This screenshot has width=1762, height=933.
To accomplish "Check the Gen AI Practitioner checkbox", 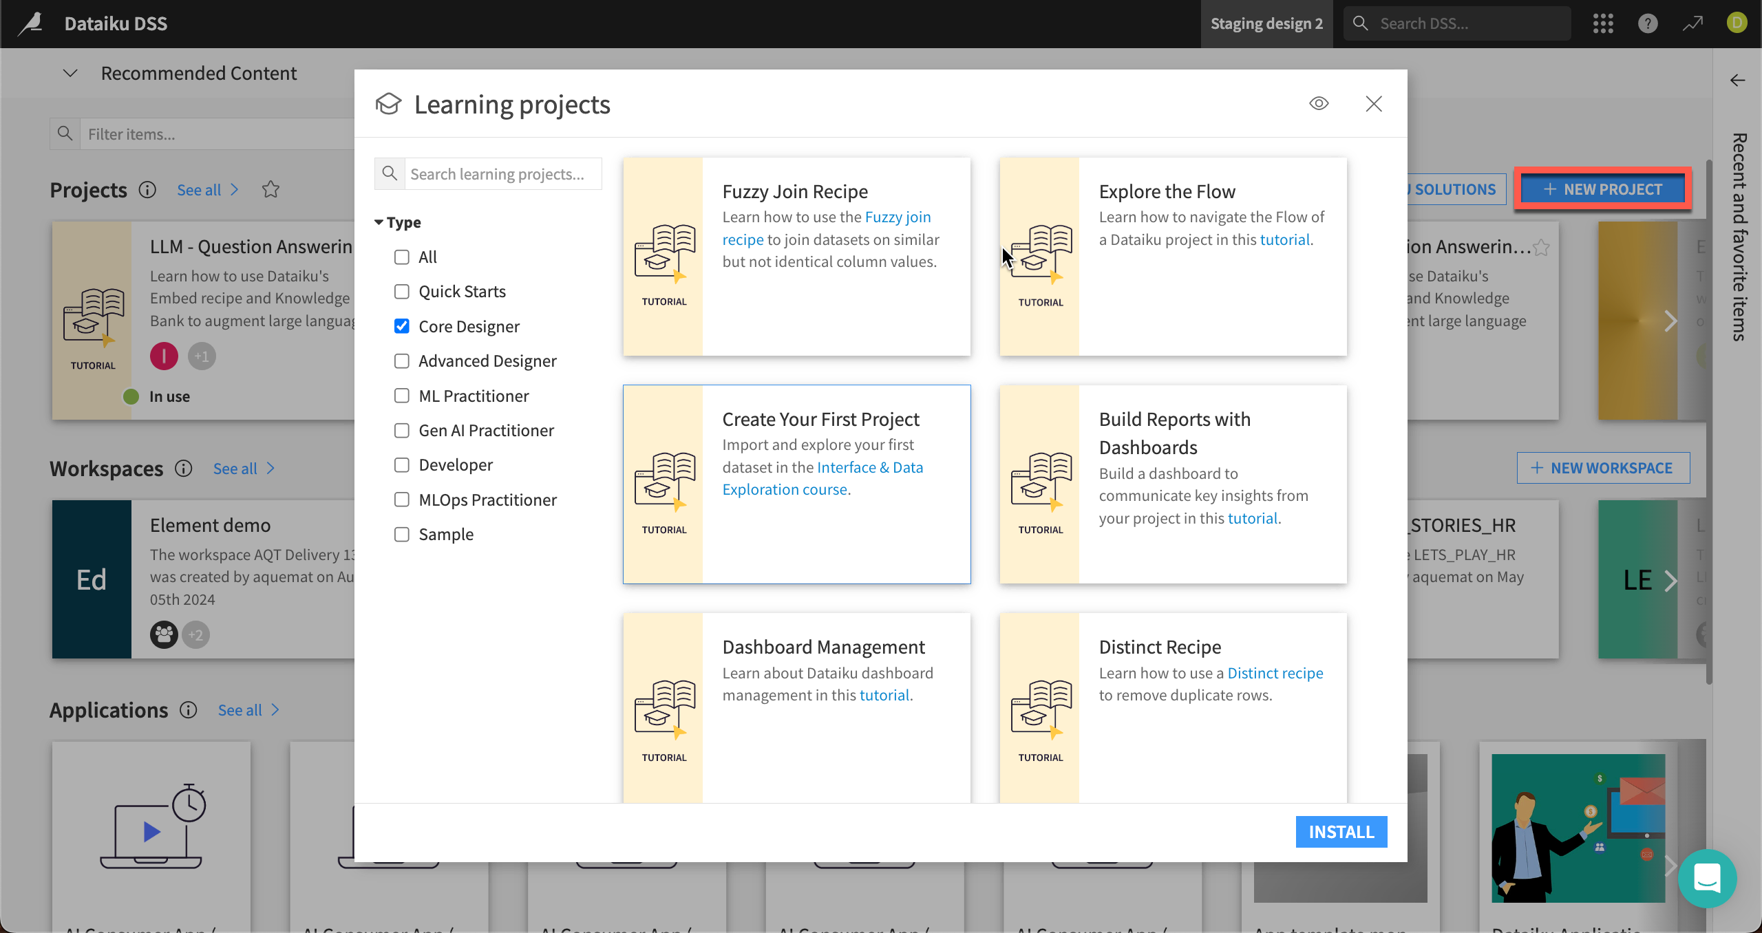I will point(402,431).
